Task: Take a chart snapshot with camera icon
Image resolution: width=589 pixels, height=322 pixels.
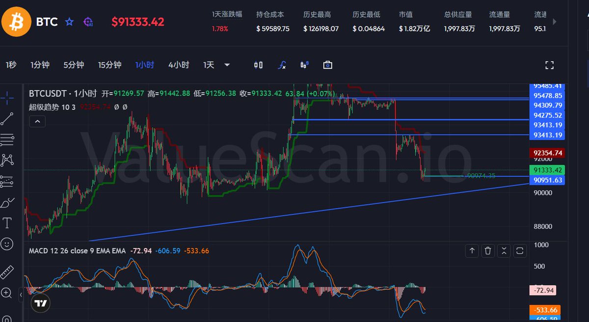Action: click(x=327, y=65)
